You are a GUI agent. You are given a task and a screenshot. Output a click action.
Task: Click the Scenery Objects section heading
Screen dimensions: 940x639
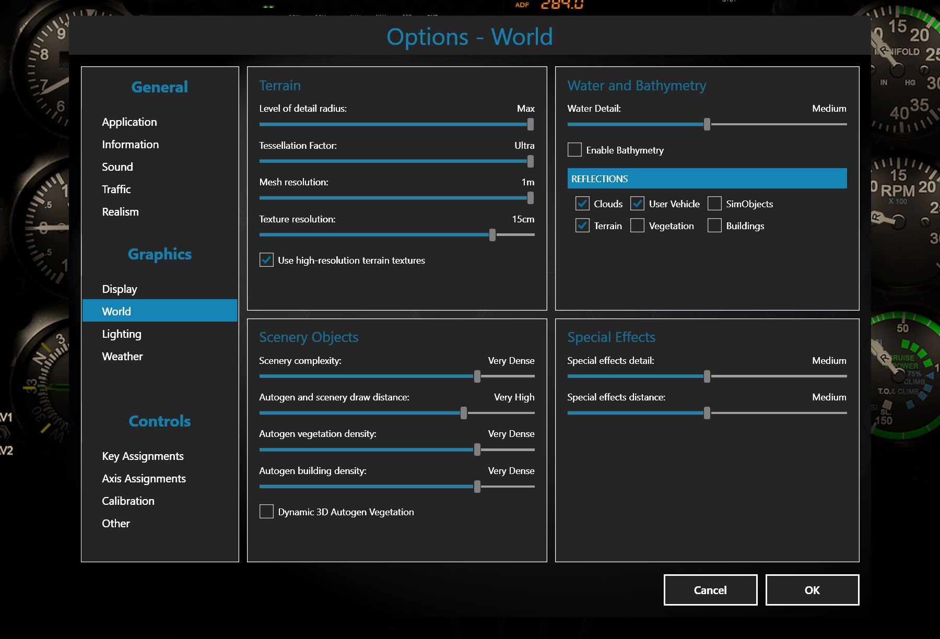tap(309, 337)
